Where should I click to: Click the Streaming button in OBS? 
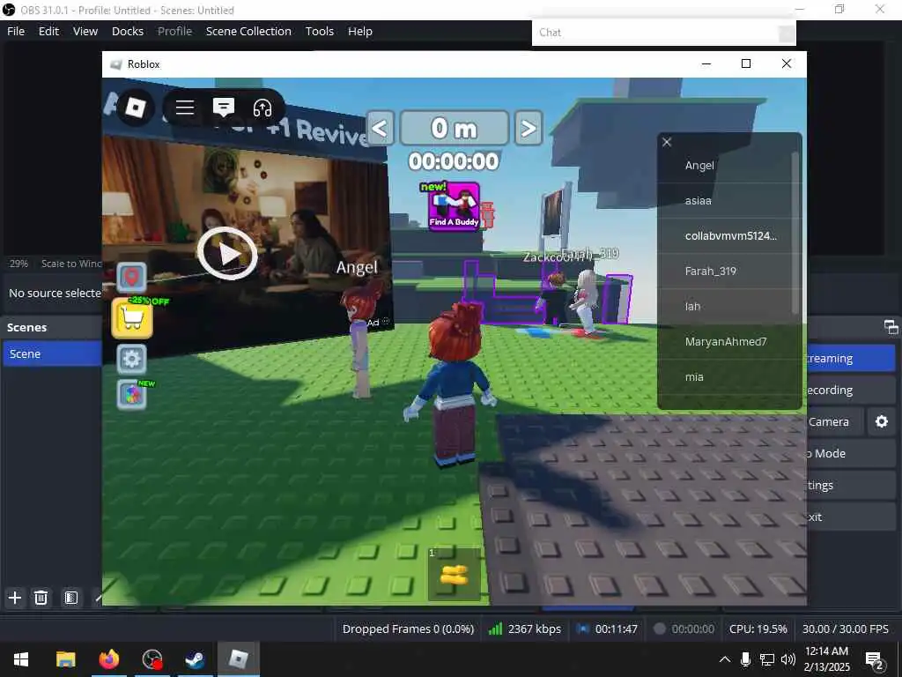click(x=851, y=358)
